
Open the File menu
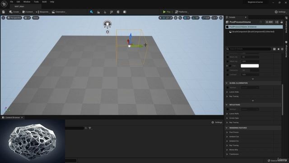tap(11, 2)
